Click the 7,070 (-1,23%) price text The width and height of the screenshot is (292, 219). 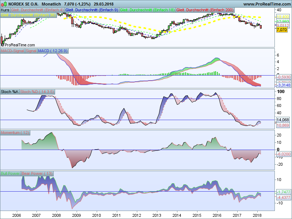point(77,4)
